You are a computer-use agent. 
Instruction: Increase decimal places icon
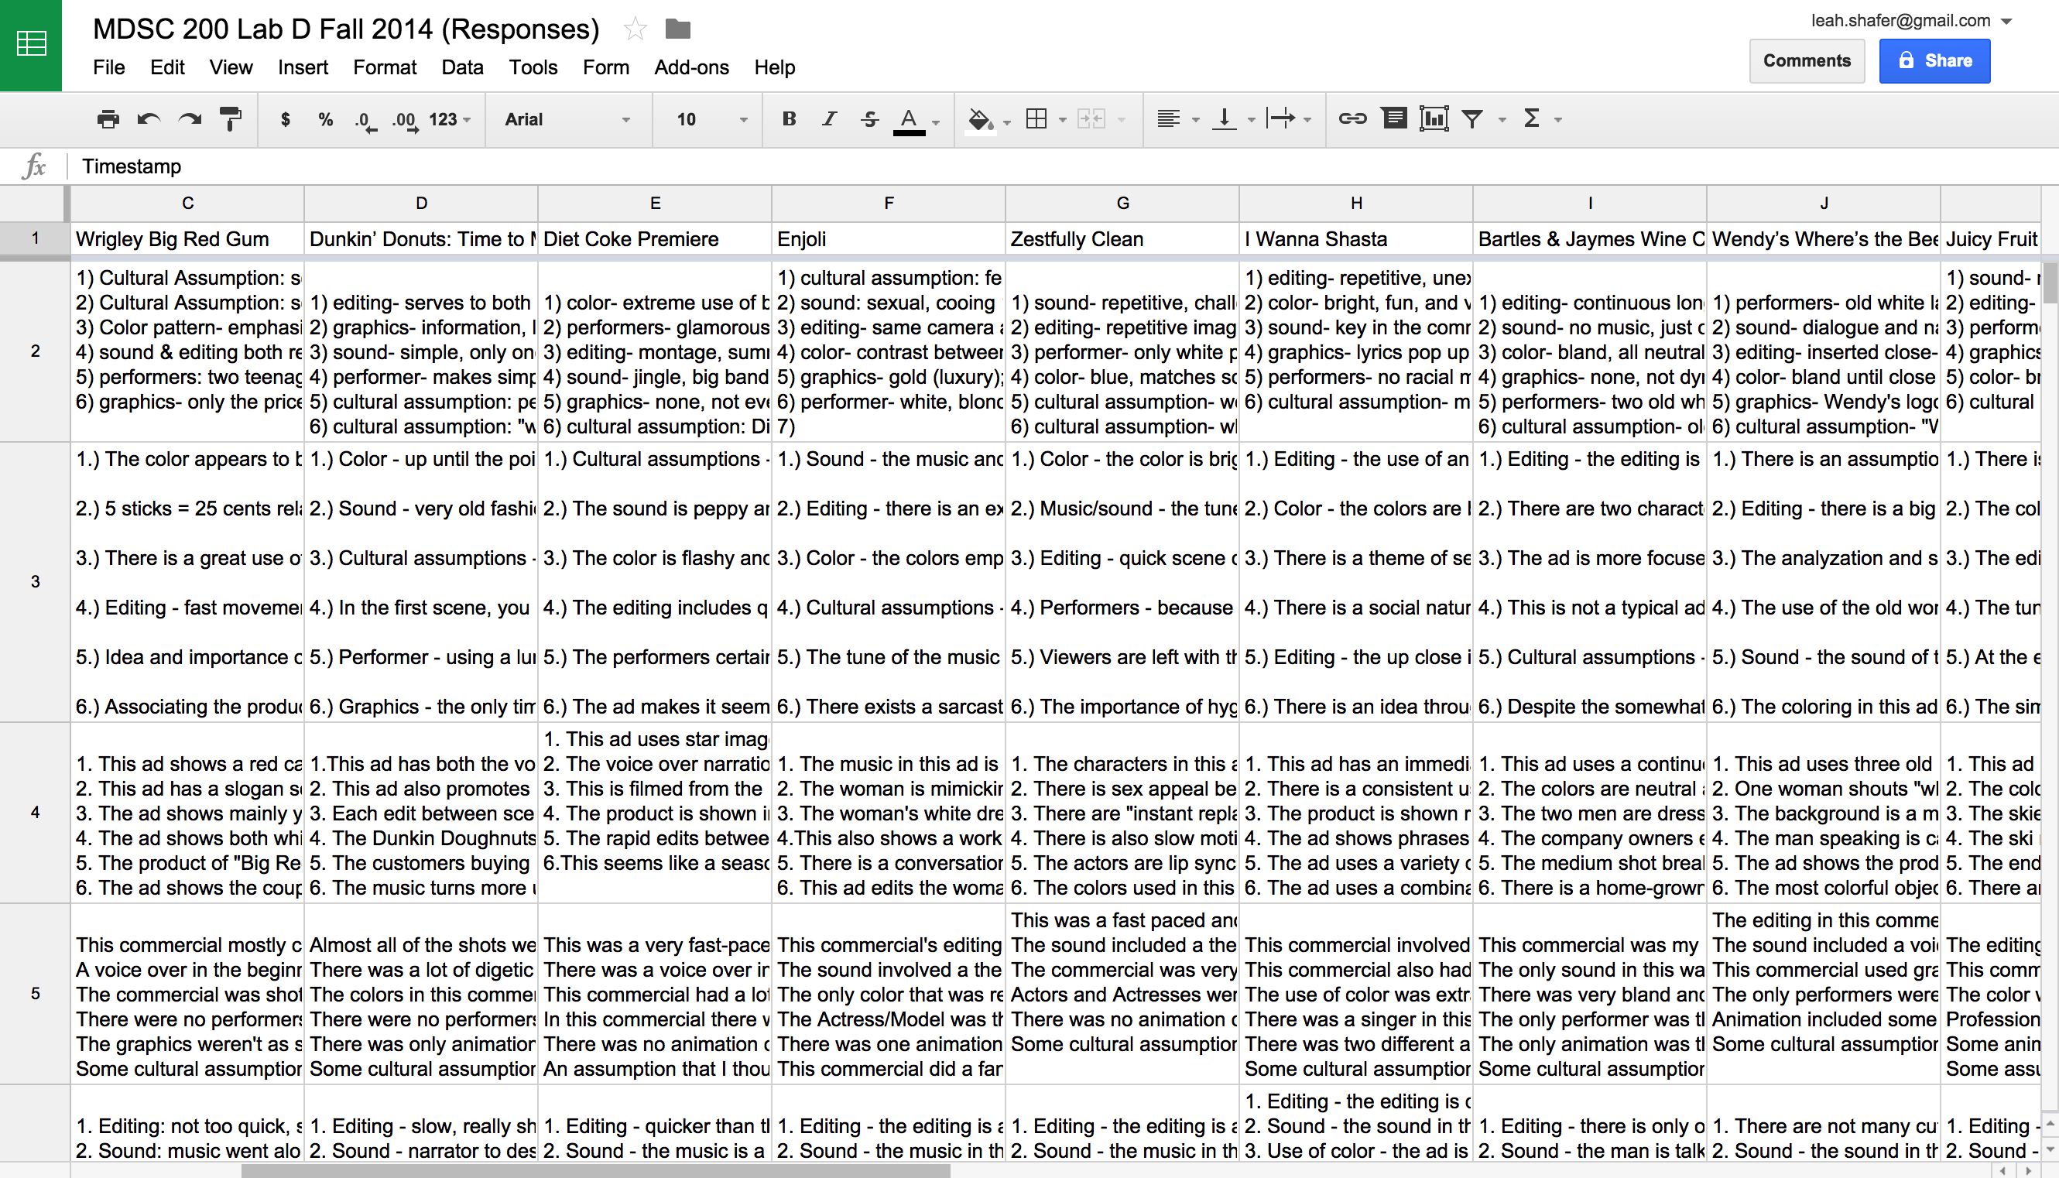(x=406, y=121)
